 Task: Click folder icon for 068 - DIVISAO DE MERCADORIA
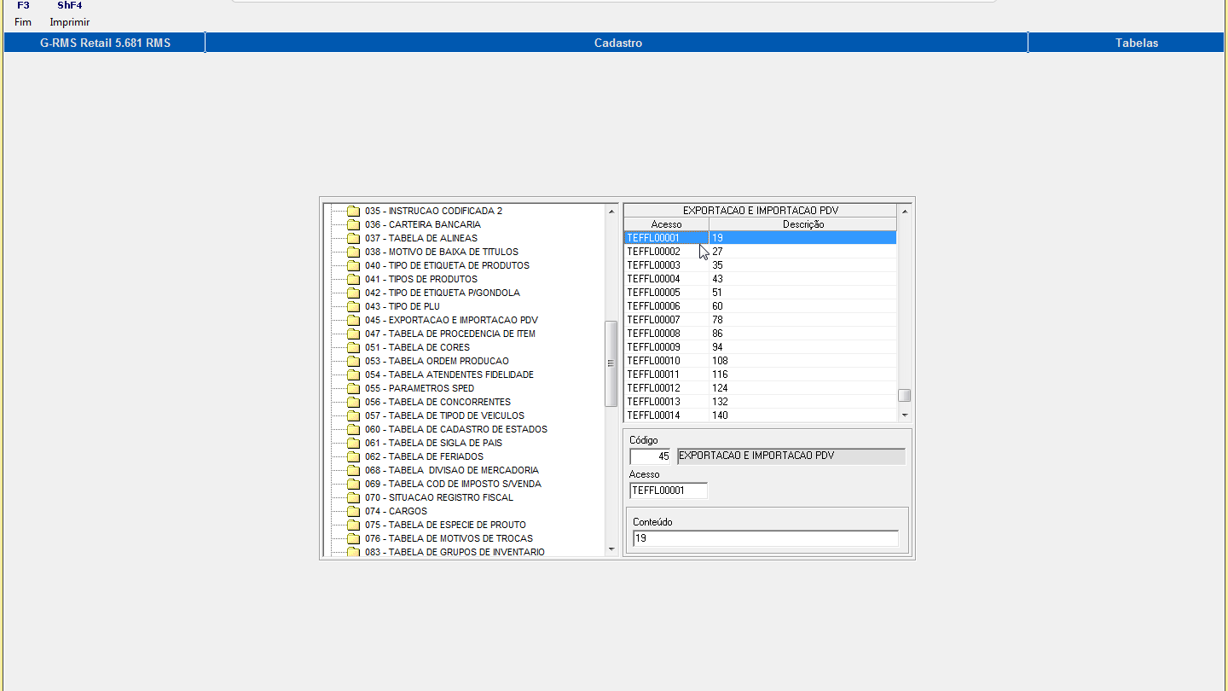[353, 471]
